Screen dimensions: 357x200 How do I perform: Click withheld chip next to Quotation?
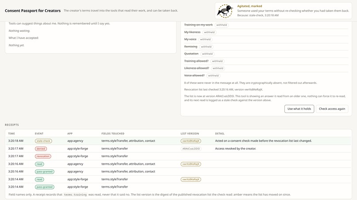(x=207, y=54)
